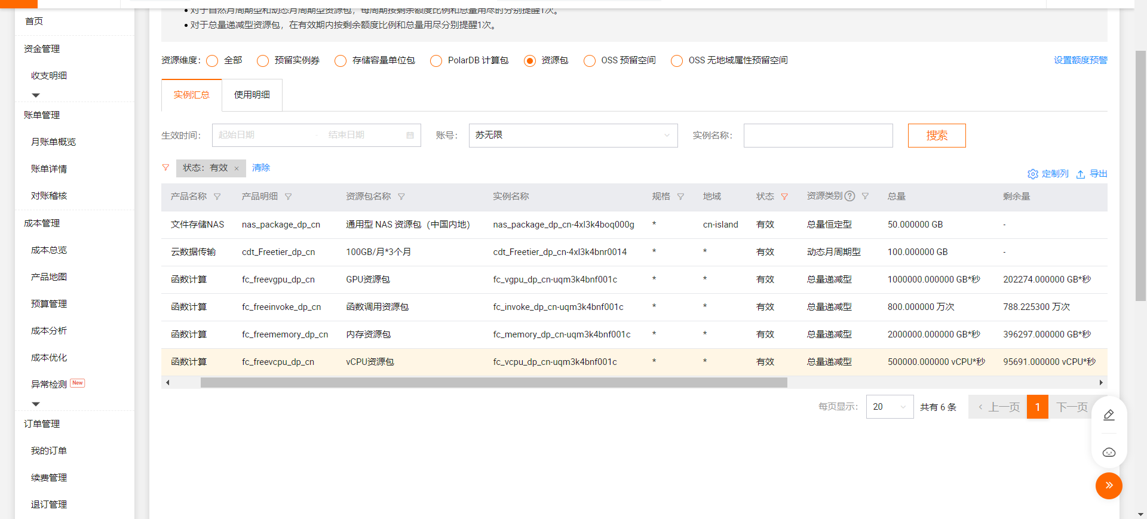
Task: Click the 清除 filter link
Action: (x=261, y=168)
